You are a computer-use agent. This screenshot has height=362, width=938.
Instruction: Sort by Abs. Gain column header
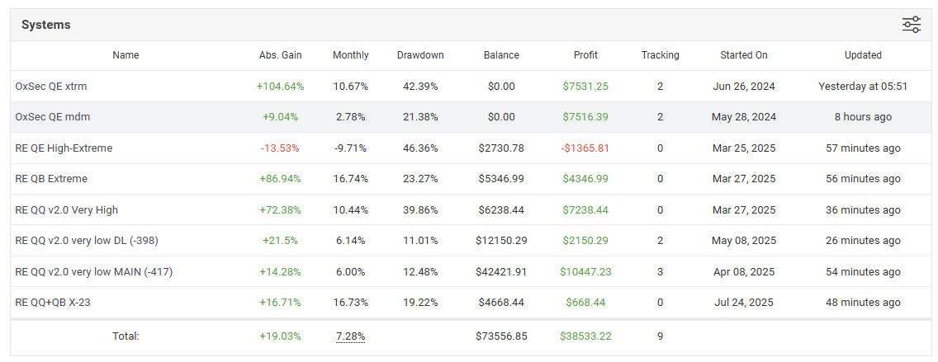[x=280, y=55]
